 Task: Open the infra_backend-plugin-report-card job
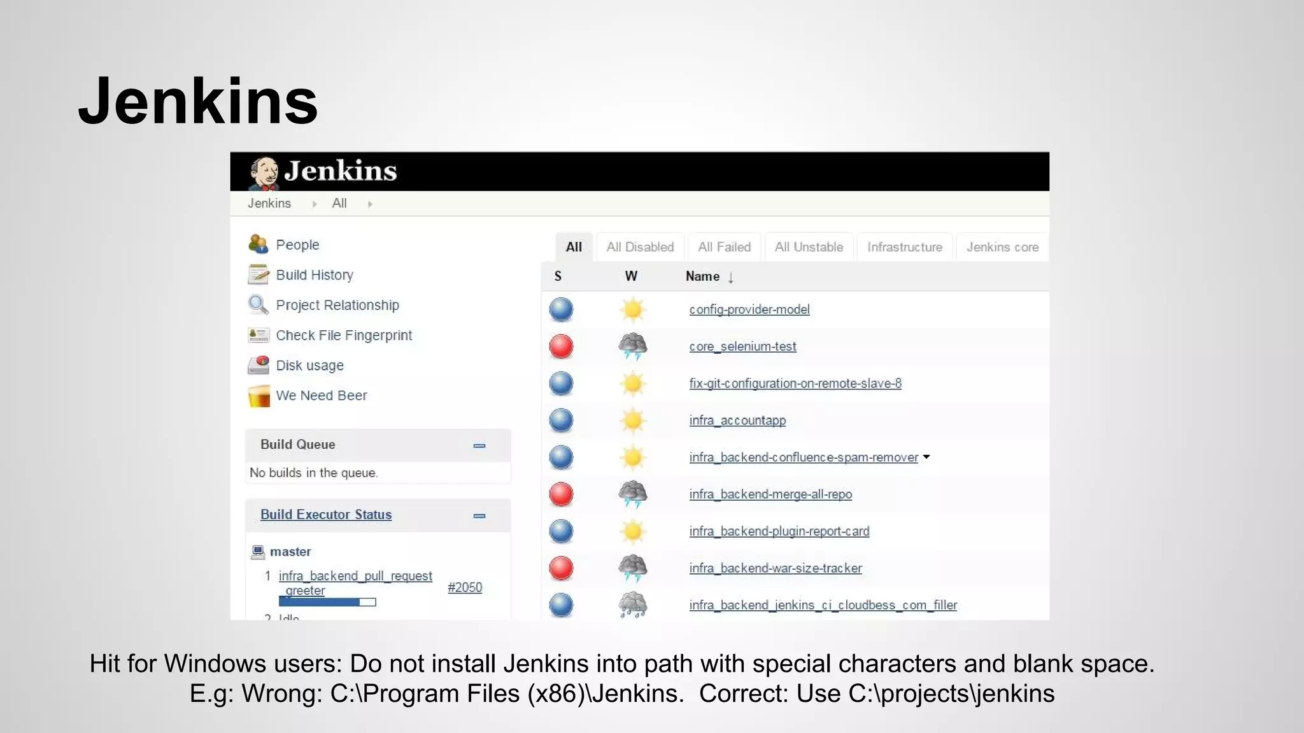pos(779,531)
